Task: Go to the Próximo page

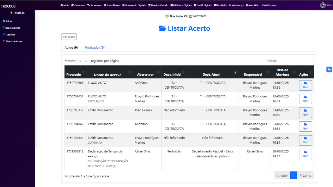Action: coord(305,176)
